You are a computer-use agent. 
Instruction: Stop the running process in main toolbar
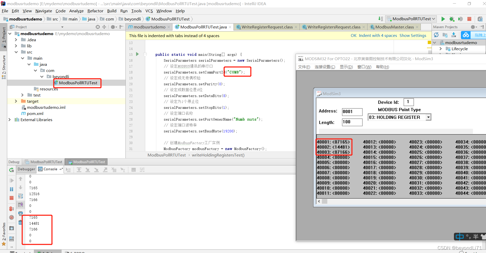pyautogui.click(x=469, y=19)
